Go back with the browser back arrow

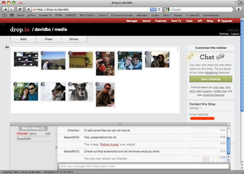tap(5, 9)
